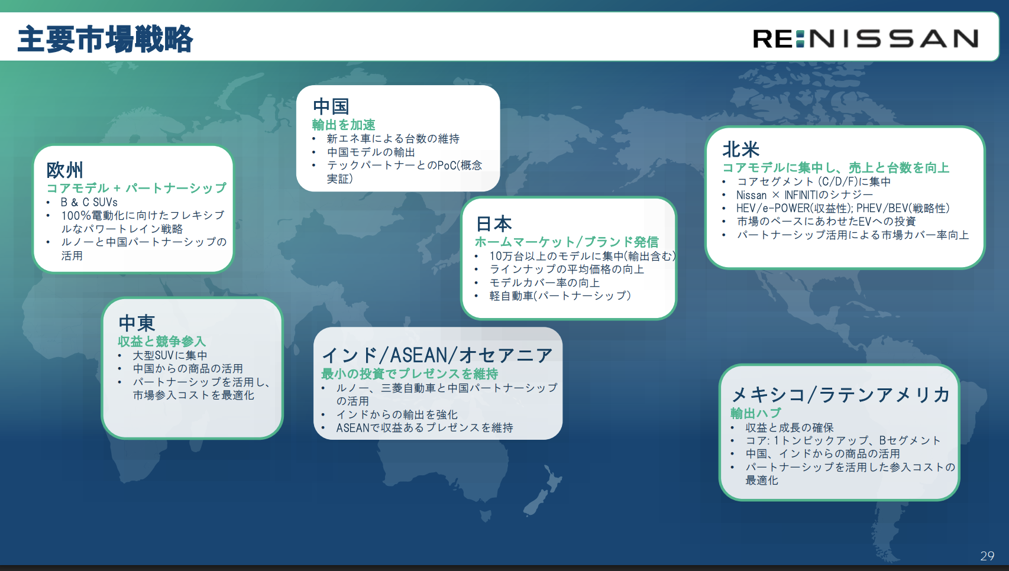
Task: Click the bullet 新エネ車による台数の維持
Action: click(x=393, y=138)
